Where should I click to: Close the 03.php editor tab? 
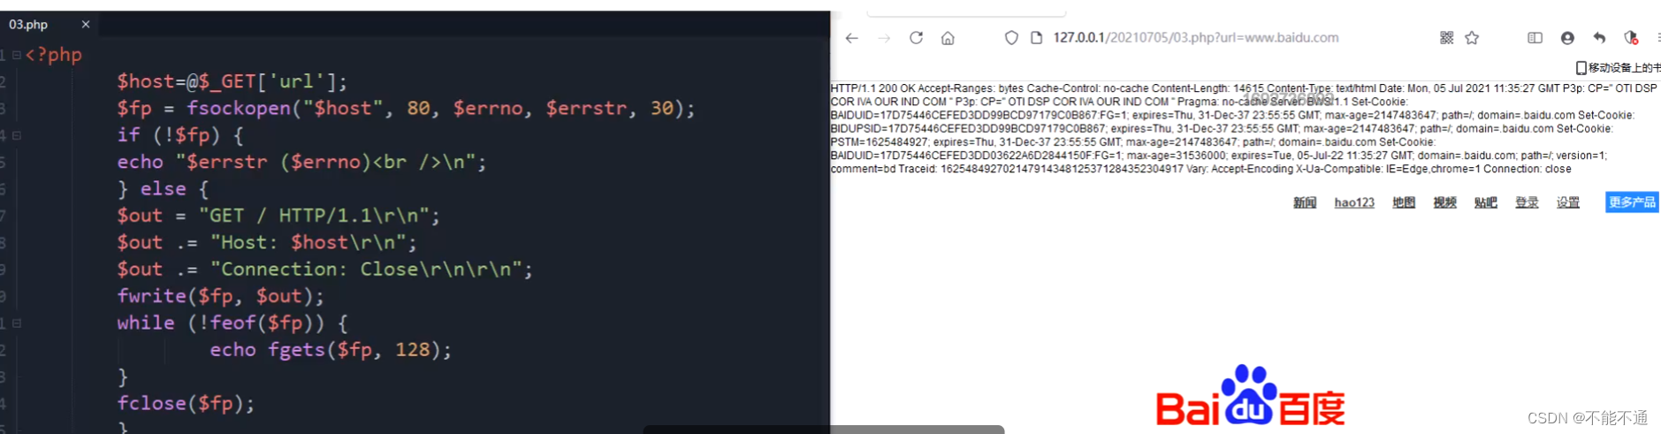coord(86,24)
